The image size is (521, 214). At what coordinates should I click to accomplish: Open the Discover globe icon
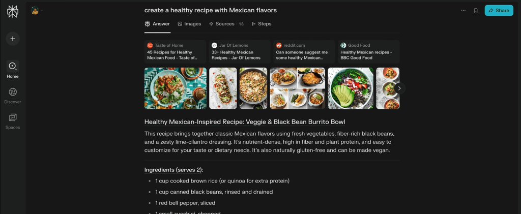click(13, 92)
